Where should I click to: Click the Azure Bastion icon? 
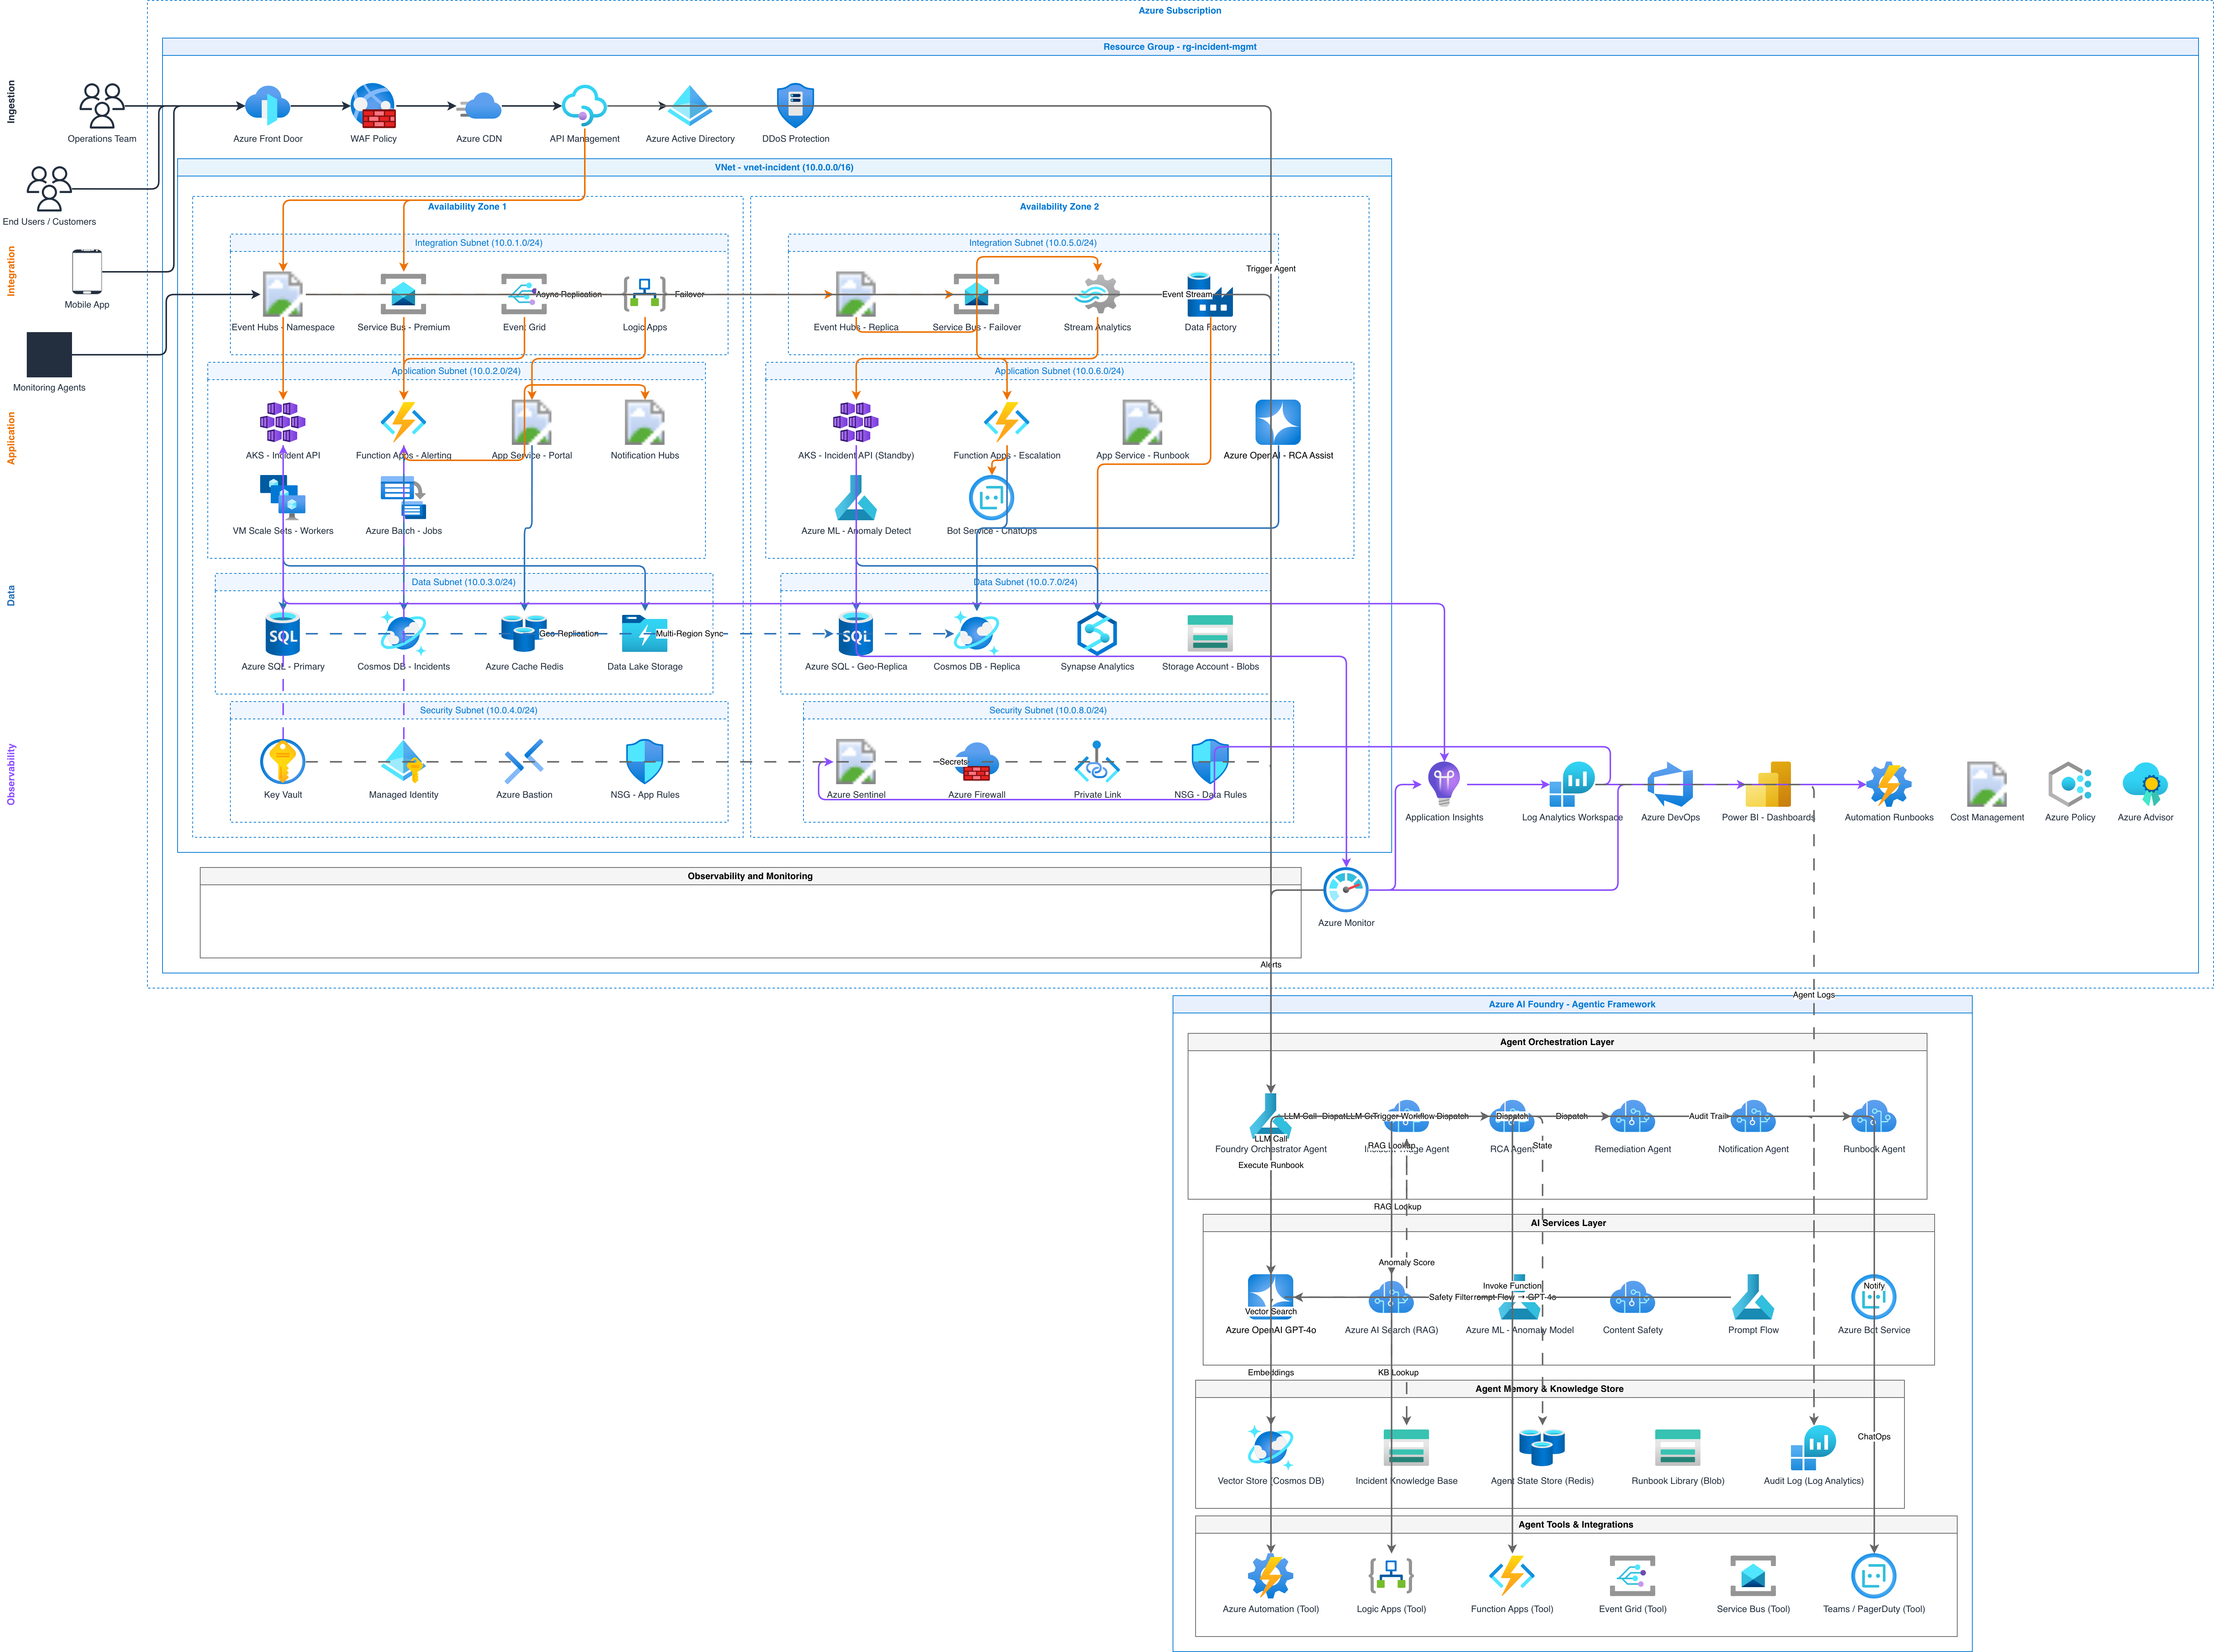pyautogui.click(x=524, y=762)
